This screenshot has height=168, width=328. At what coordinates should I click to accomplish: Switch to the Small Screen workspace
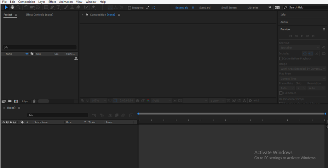[229, 7]
